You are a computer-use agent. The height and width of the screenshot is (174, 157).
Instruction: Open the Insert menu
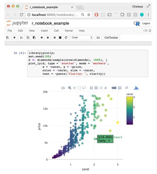pyautogui.click(x=44, y=31)
